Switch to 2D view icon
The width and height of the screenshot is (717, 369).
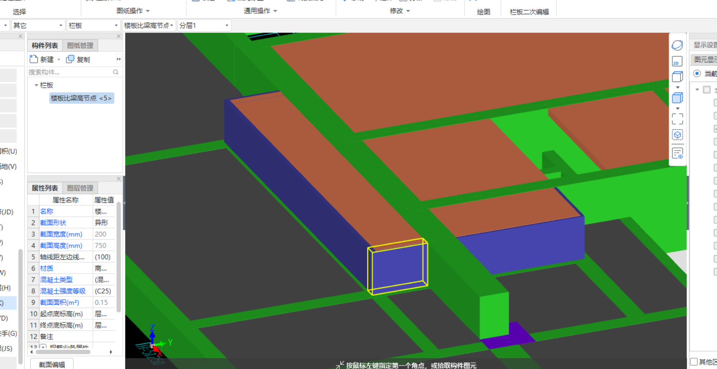click(x=677, y=62)
